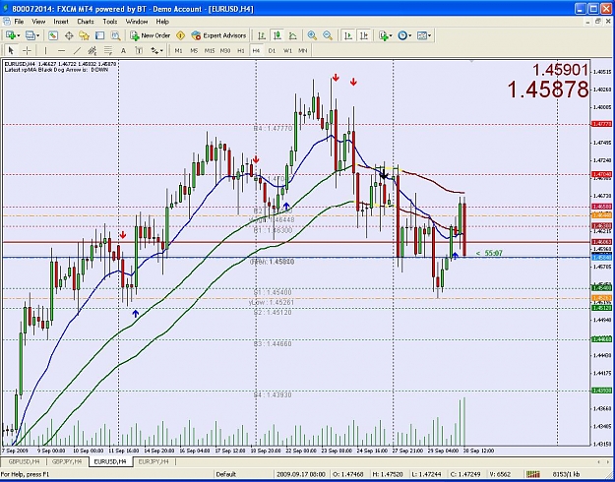The width and height of the screenshot is (615, 482).
Task: Click the Zoom Out magnifier
Action: pos(328,35)
